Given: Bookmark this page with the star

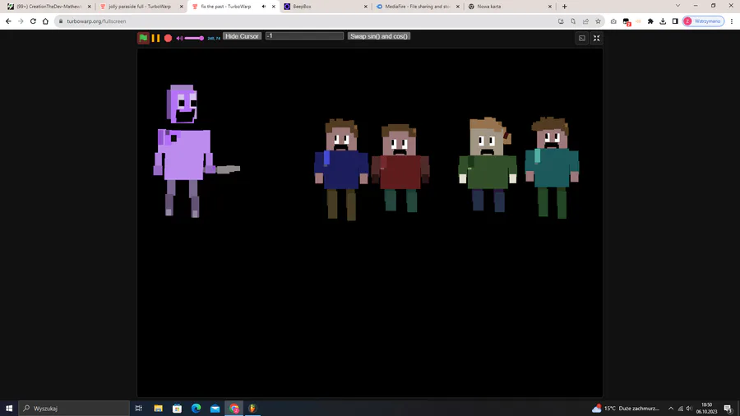Looking at the screenshot, I should coord(598,21).
